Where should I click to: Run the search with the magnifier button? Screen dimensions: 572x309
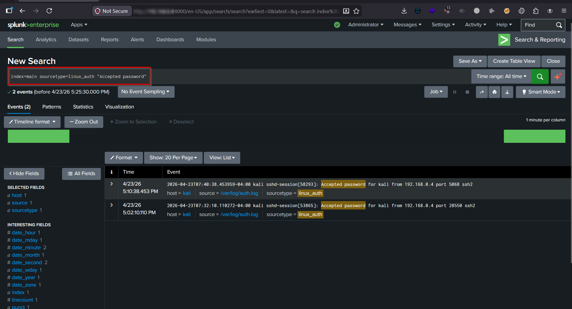tap(540, 77)
